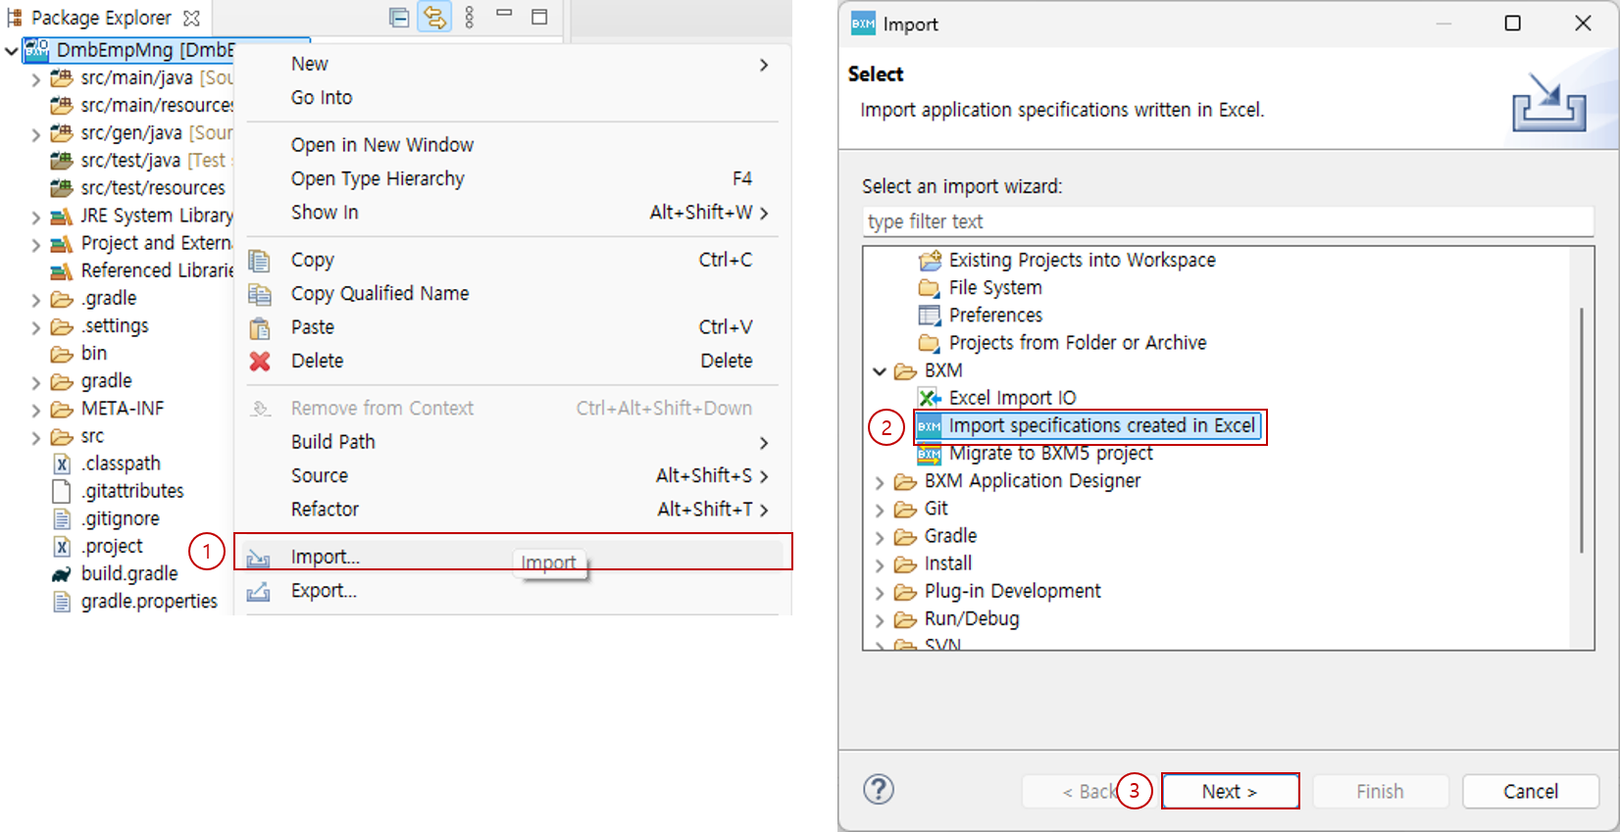Click the JRE System Library icon
This screenshot has width=1620, height=832.
click(62, 217)
